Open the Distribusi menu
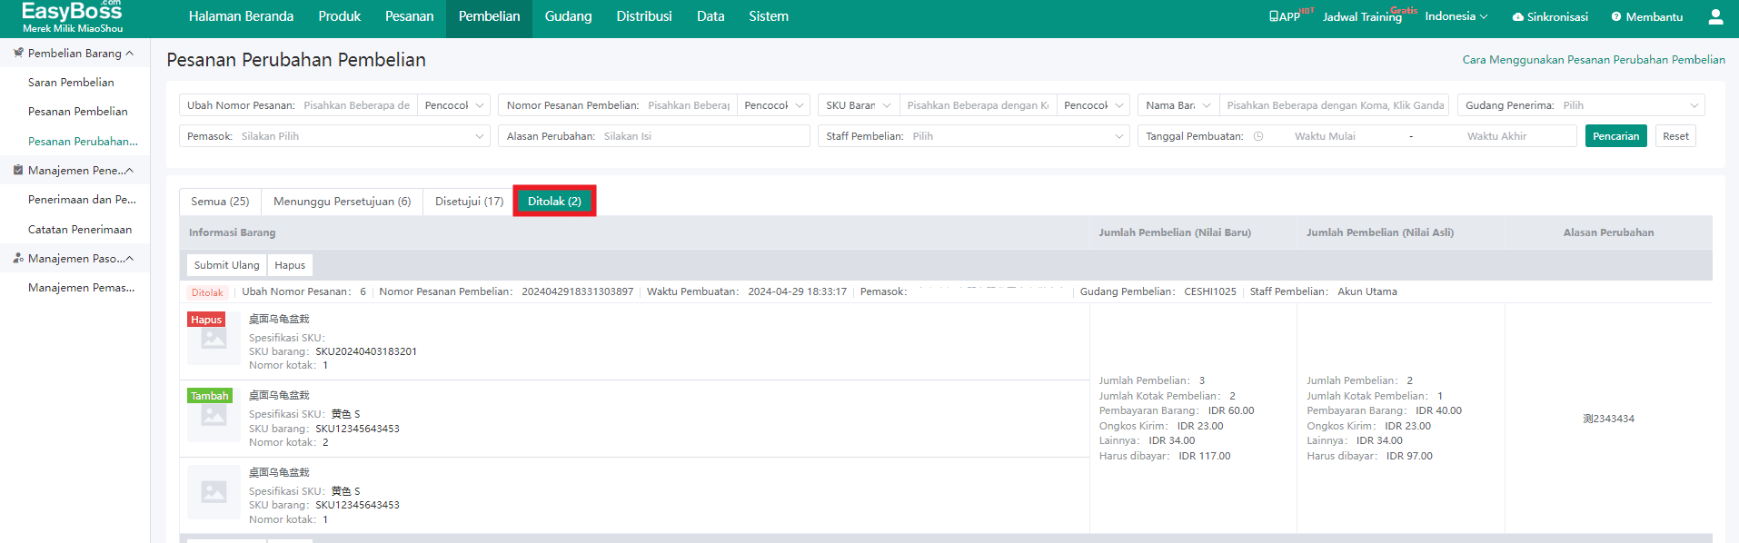The width and height of the screenshot is (1739, 543). [x=644, y=16]
